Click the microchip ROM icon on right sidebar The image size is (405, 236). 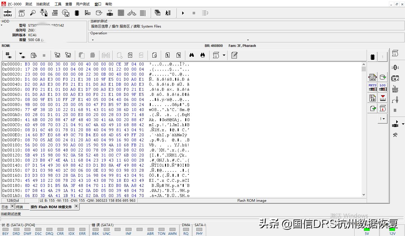click(372, 57)
